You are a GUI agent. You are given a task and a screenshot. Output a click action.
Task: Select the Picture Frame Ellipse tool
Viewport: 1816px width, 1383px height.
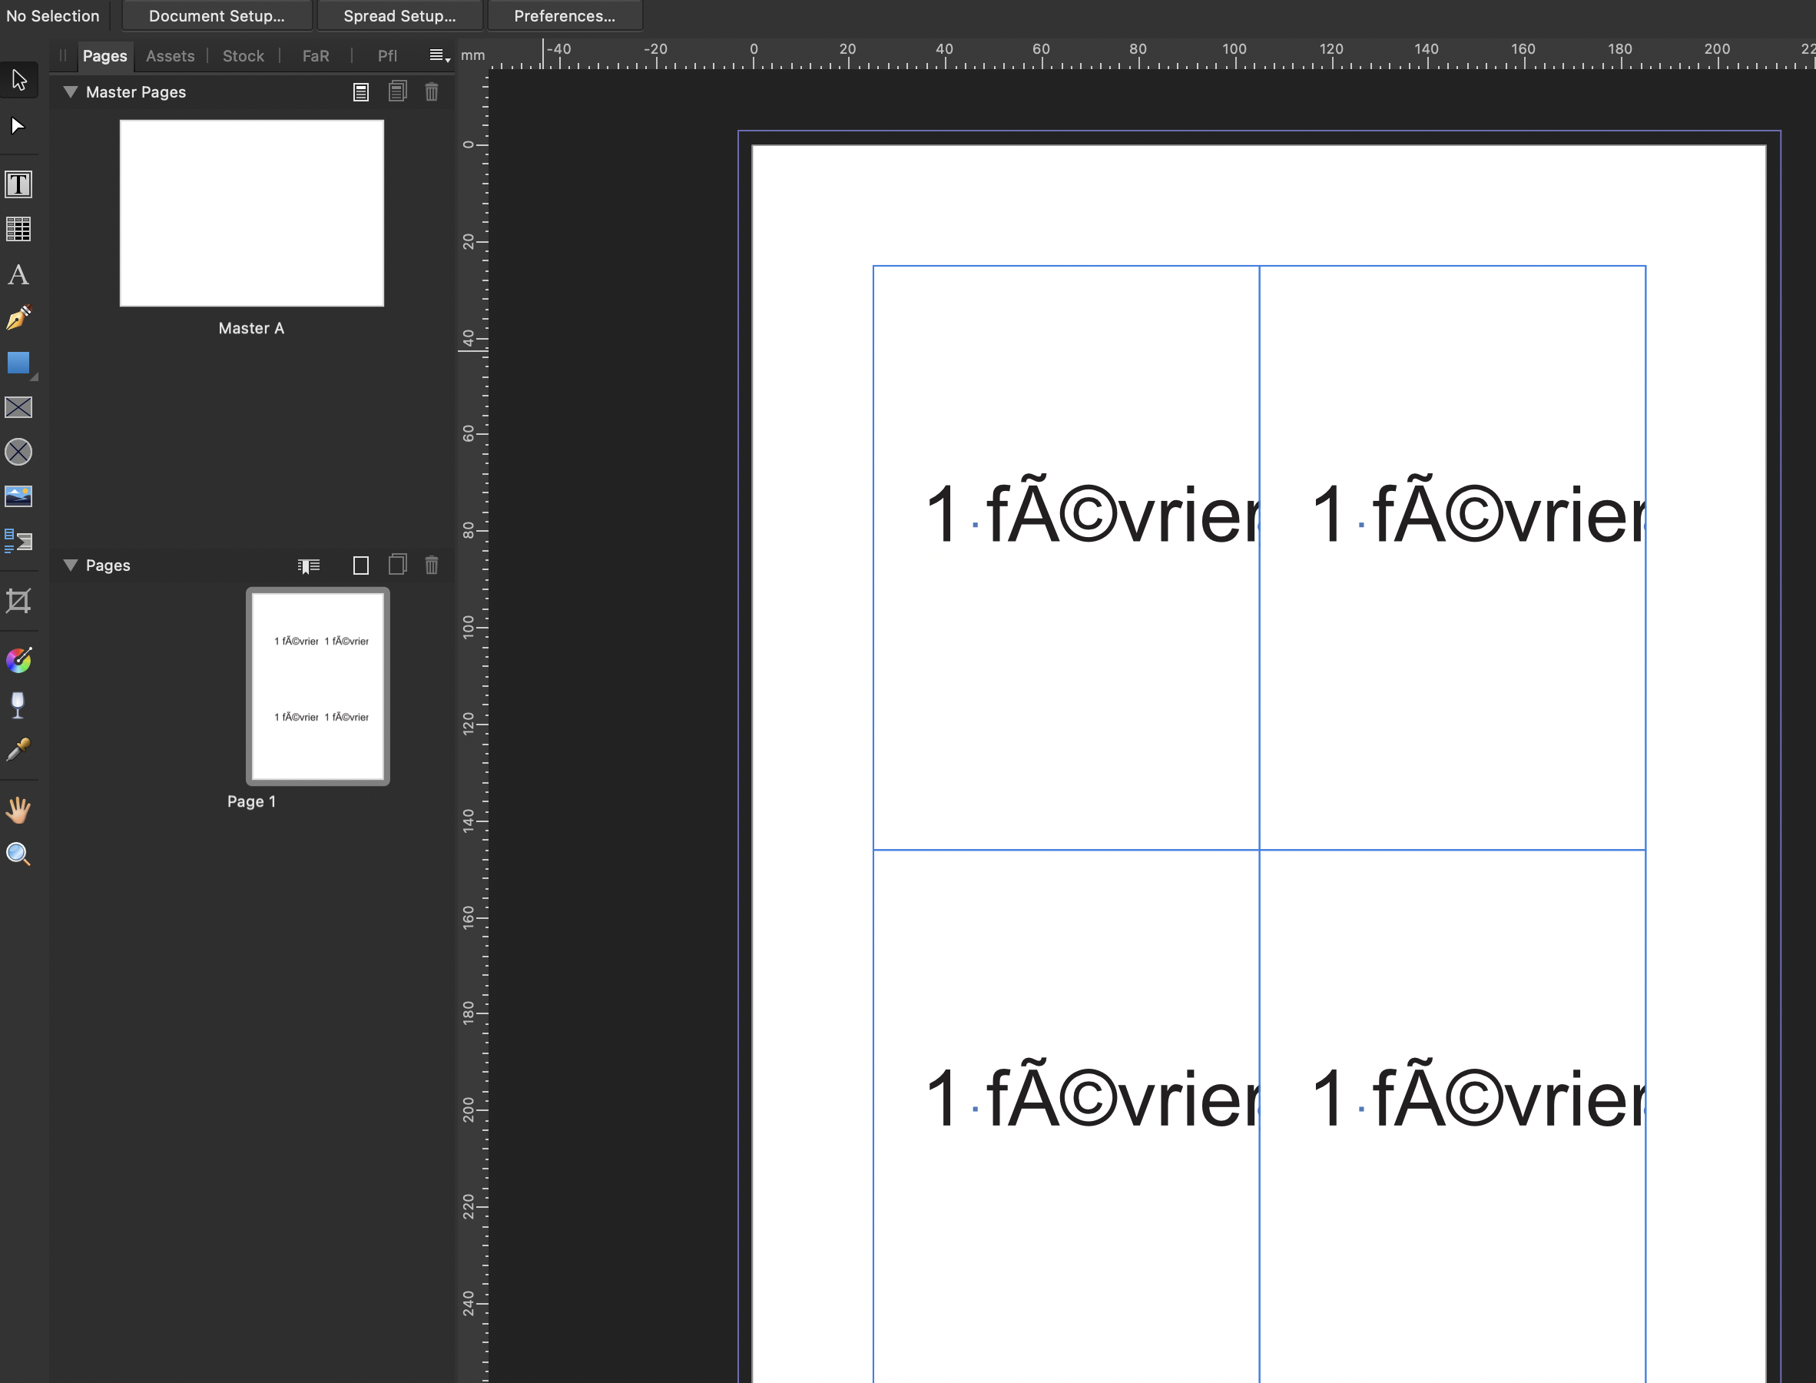[19, 452]
